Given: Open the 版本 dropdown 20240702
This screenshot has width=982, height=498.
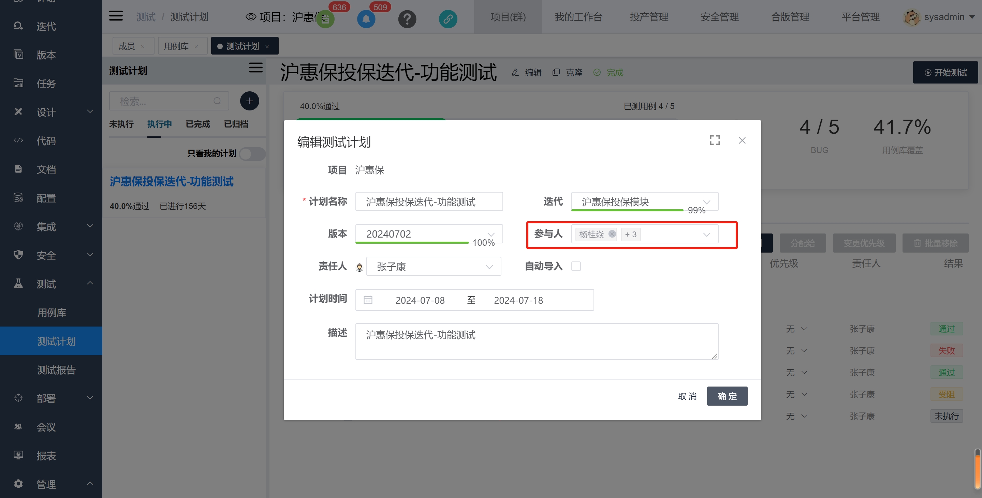Looking at the screenshot, I should [x=428, y=234].
